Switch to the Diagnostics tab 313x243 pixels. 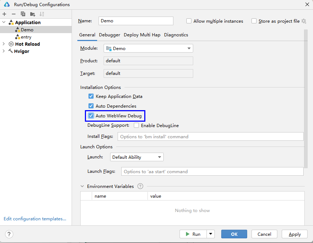pos(176,35)
